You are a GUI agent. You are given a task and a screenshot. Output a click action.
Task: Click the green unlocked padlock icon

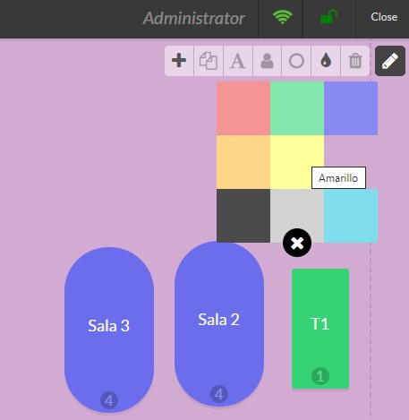[328, 17]
